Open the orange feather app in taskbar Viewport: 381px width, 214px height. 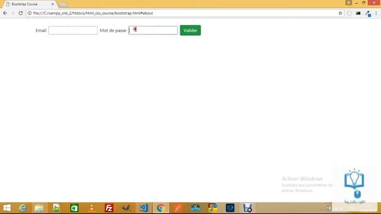pyautogui.click(x=178, y=208)
